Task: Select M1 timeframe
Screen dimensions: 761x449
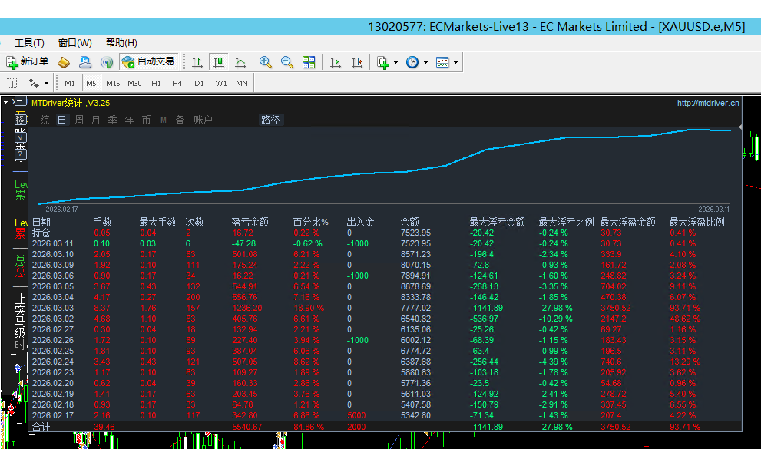Action: 70,84
